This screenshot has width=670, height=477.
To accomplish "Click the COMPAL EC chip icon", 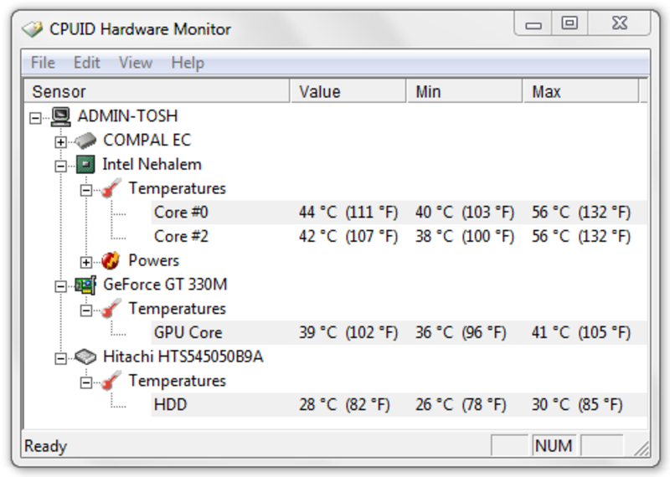I will point(86,140).
